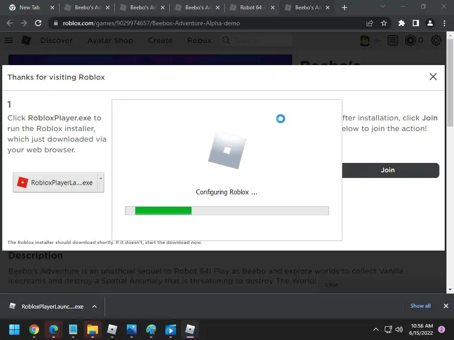Open the Paint app from the taskbar
Viewport: 454px width, 340px height.
point(151,329)
